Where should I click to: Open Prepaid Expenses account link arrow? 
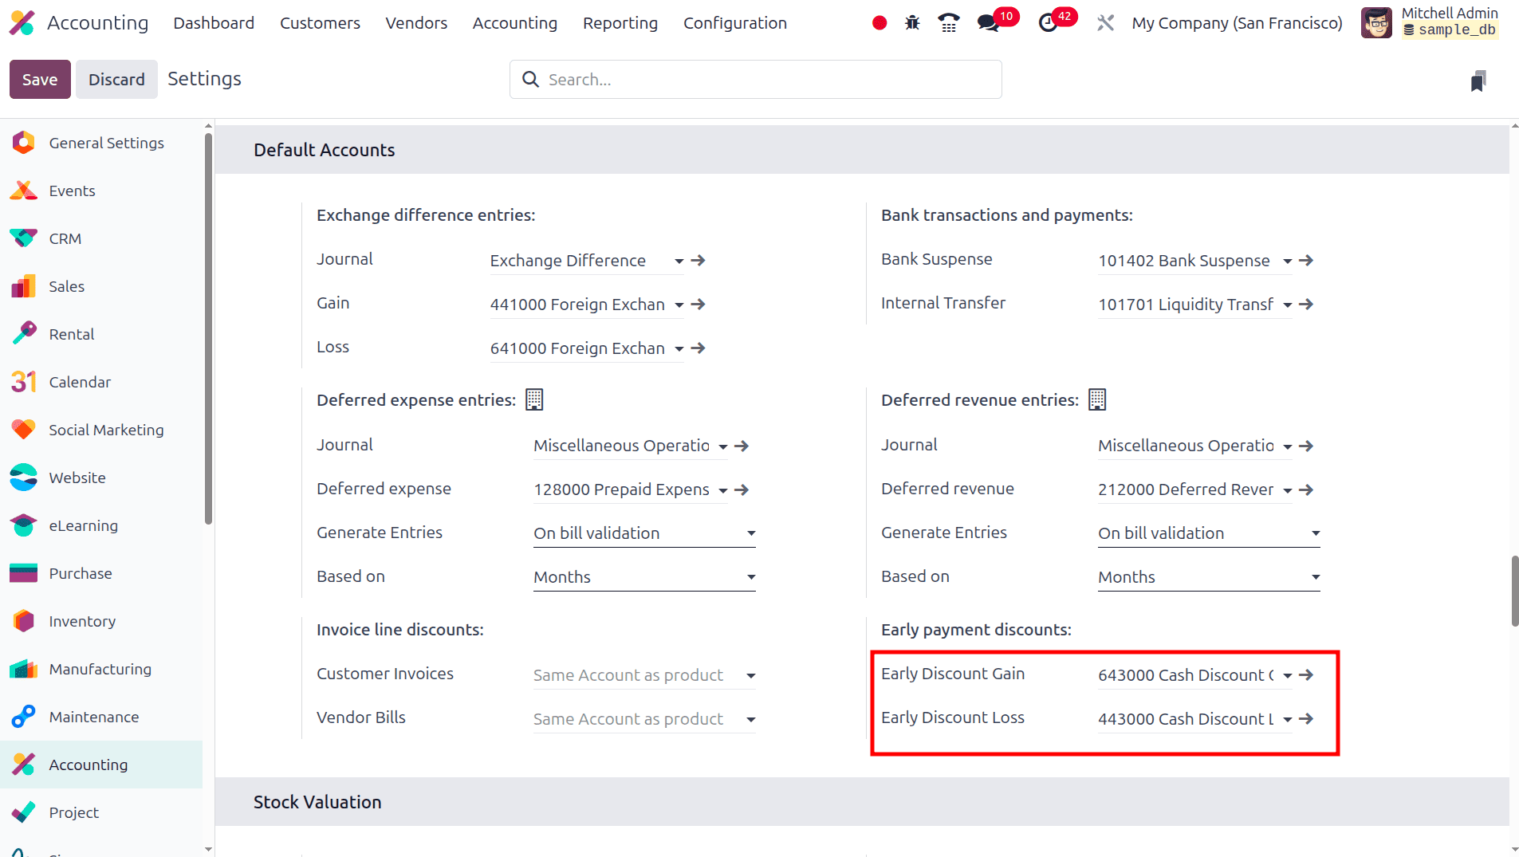[742, 489]
